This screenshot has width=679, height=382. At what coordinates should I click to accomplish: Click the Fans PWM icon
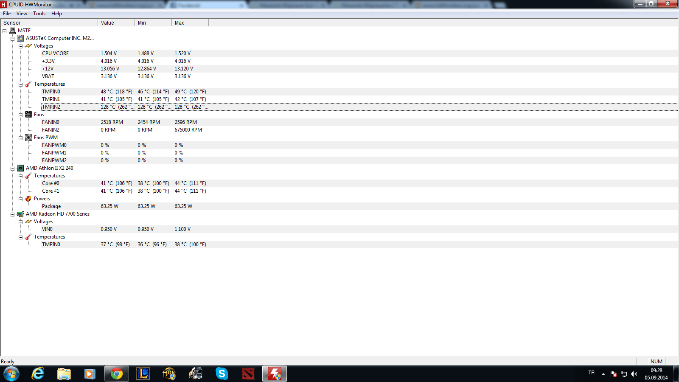28,137
